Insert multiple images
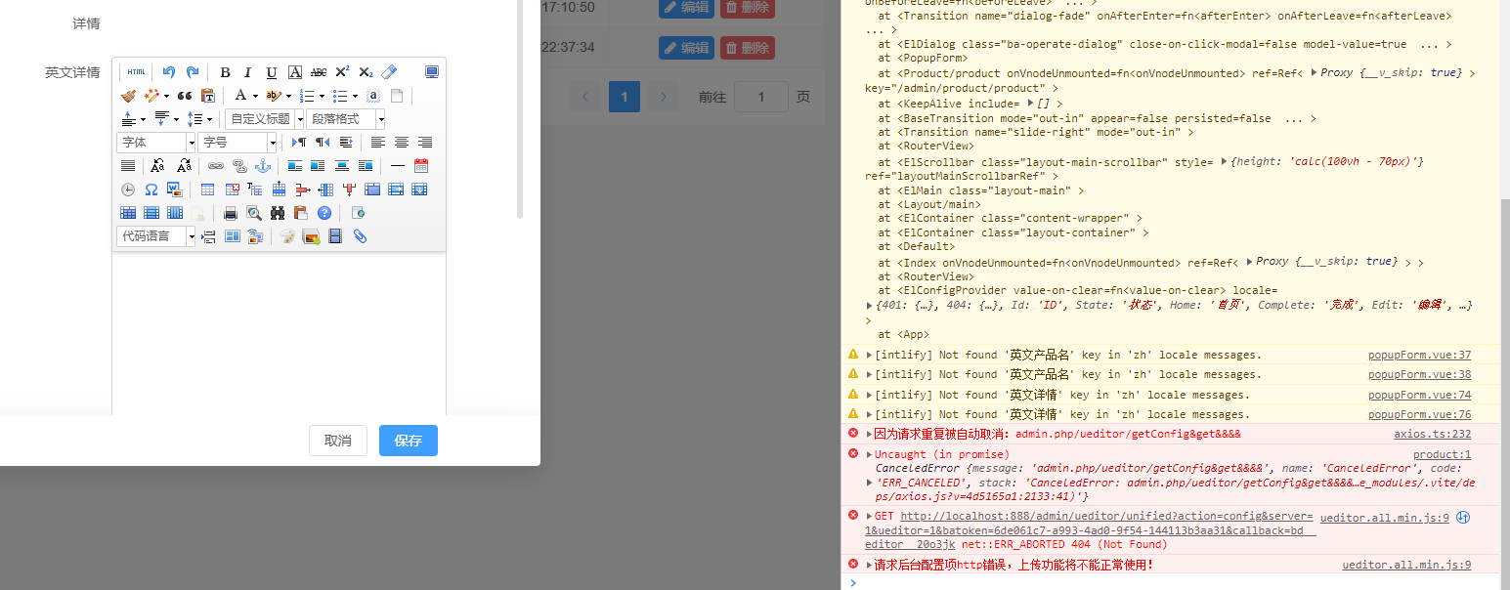The height and width of the screenshot is (590, 1510). click(312, 236)
